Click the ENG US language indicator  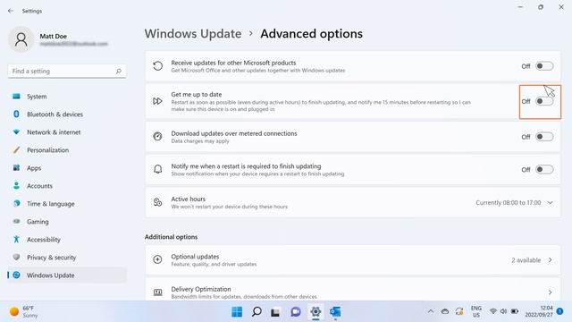click(476, 311)
